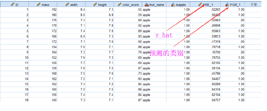Click PRE_1 cell with value .94757
The image size is (267, 111).
coord(205,100)
